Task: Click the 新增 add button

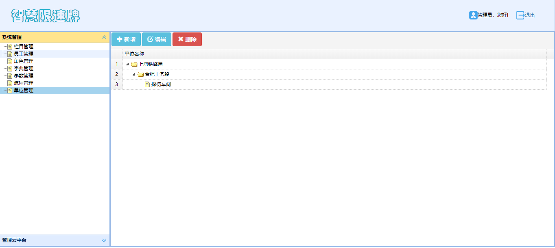Action: 126,39
